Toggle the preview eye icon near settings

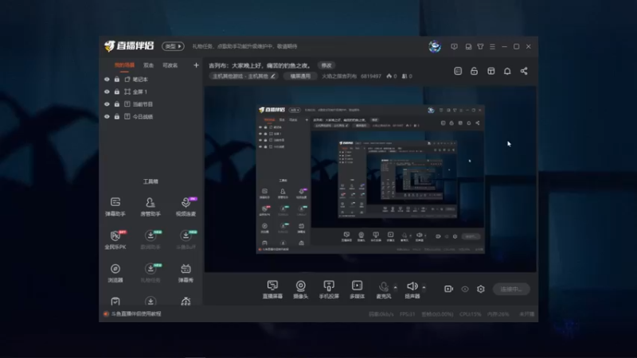pyautogui.click(x=465, y=289)
